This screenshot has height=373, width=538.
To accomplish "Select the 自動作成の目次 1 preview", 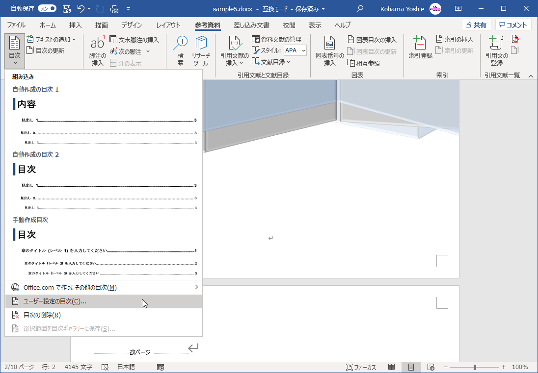I will click(x=104, y=117).
